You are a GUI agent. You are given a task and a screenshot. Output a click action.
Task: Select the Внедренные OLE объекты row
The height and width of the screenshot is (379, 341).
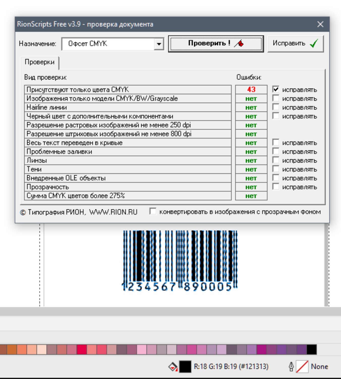(x=128, y=178)
